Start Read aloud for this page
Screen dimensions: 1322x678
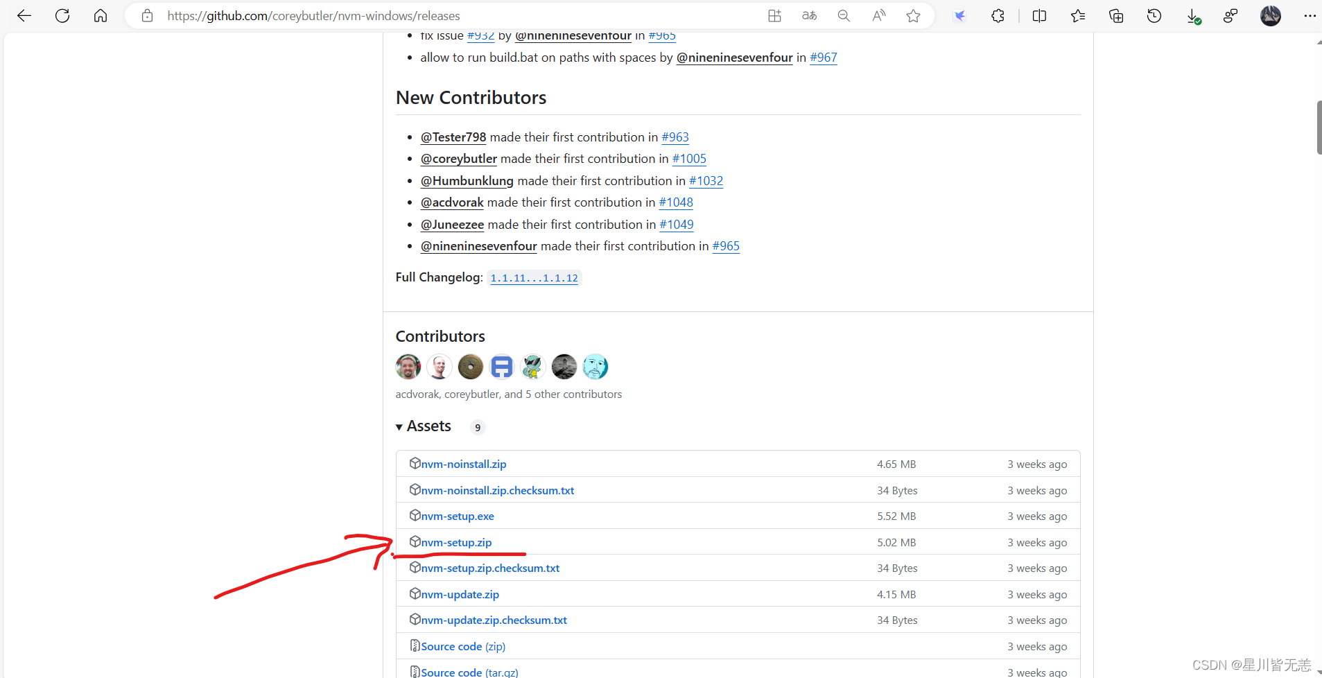click(x=878, y=16)
